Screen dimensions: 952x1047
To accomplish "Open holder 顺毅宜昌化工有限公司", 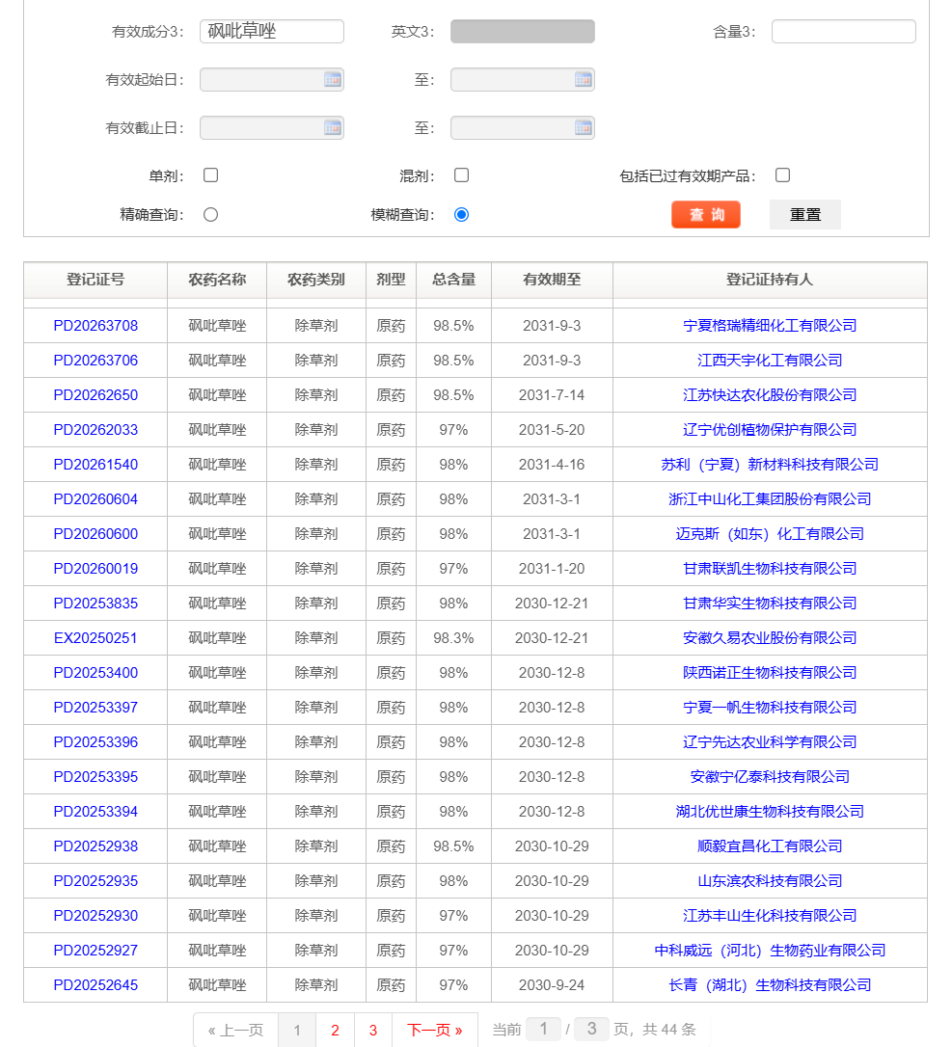I will click(x=770, y=846).
